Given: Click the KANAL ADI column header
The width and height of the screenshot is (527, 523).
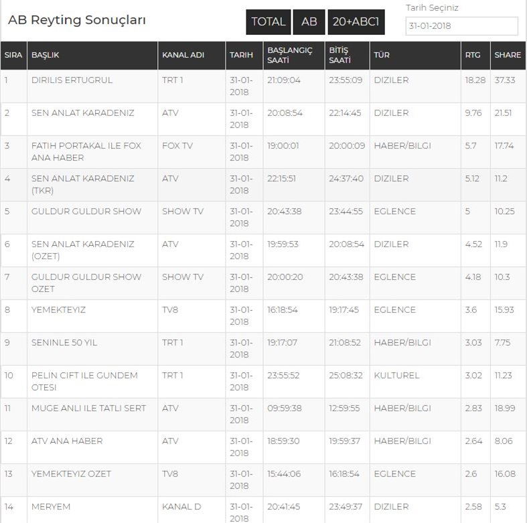Looking at the screenshot, I should coord(183,55).
